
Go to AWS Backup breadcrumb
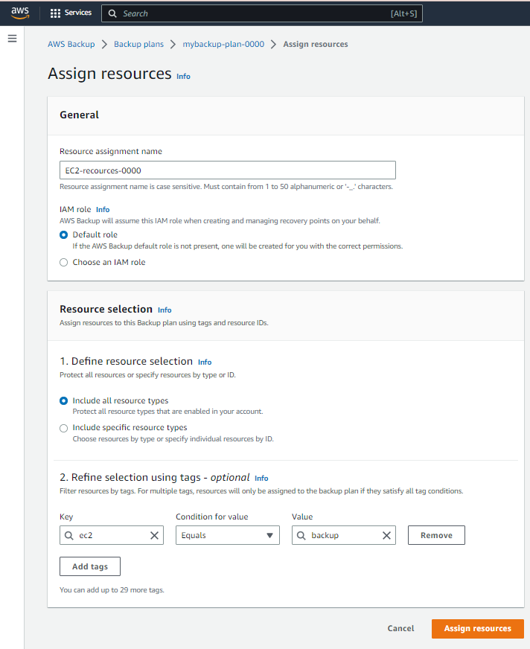click(71, 44)
